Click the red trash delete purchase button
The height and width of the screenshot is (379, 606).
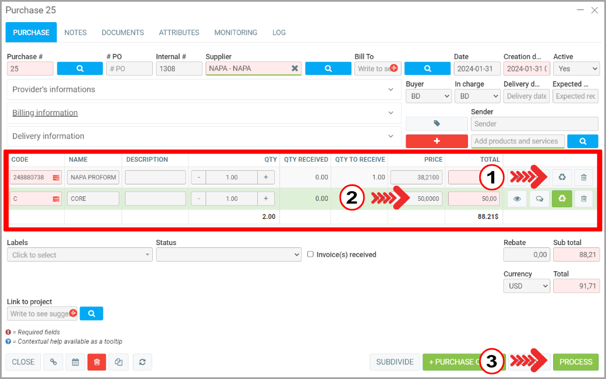coord(97,362)
